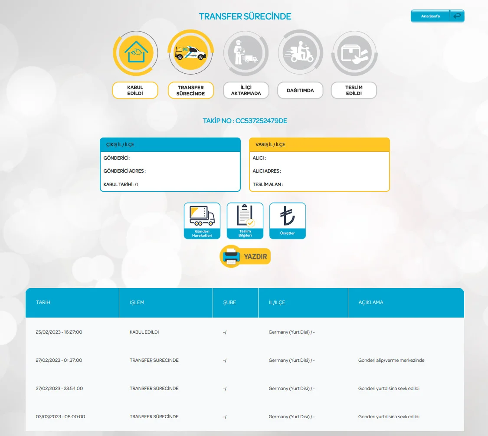
Task: Click the 25/02/2023 Kabul Edildi table row
Action: pyautogui.click(x=245, y=332)
